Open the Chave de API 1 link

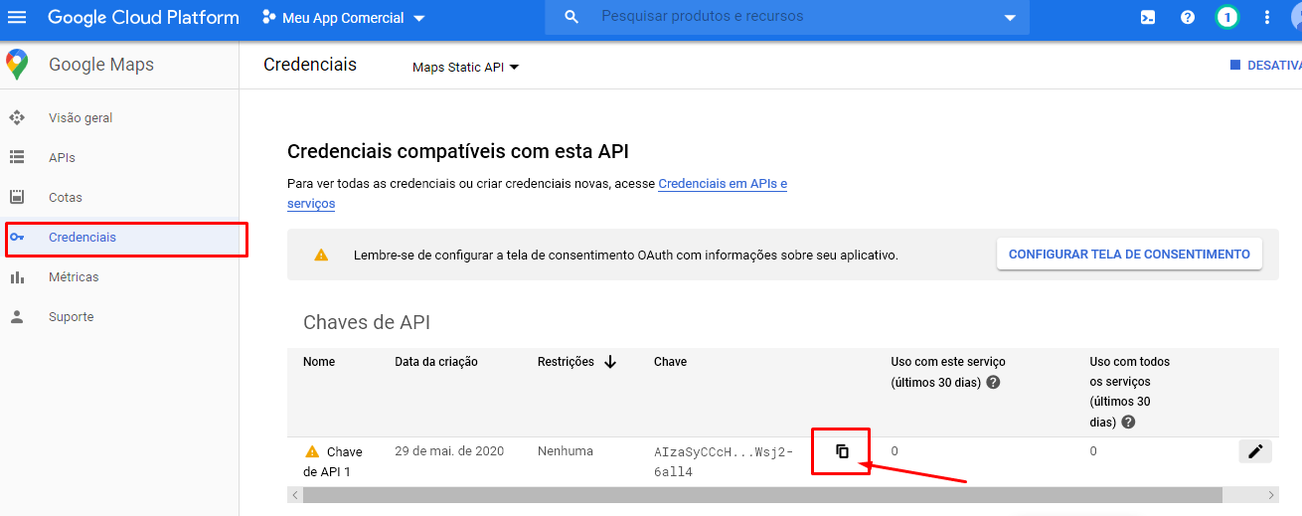pos(333,461)
